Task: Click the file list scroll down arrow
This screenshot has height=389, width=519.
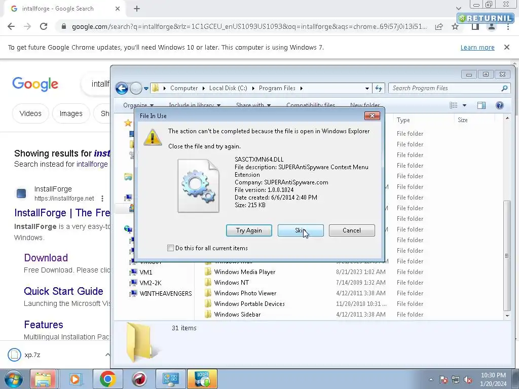Action: point(507,316)
